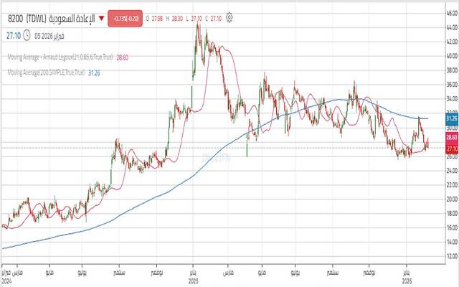Click the 44.00 price axis label
459x287 pixels.
(451, 27)
